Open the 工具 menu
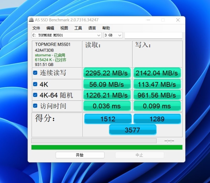This screenshot has height=183, width=210. [78, 28]
